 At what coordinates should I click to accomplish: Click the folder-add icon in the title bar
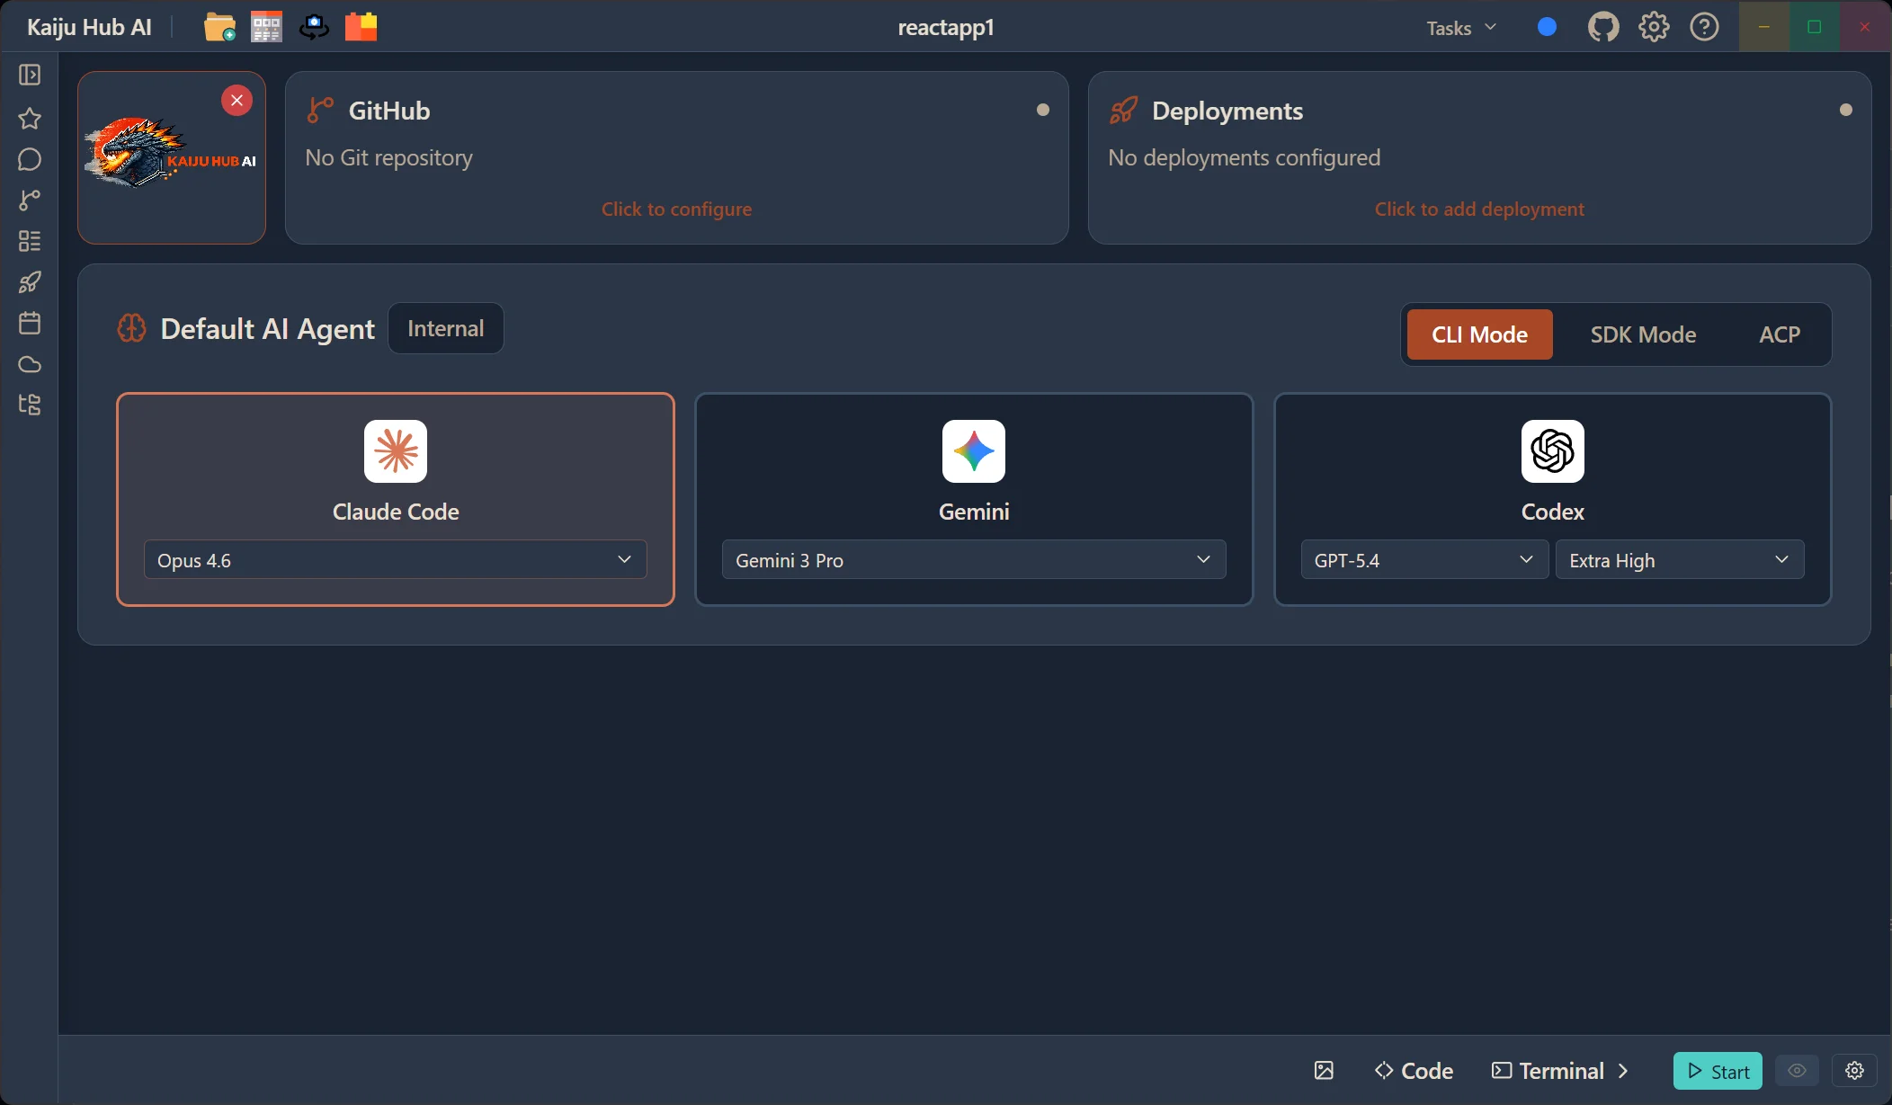219,27
